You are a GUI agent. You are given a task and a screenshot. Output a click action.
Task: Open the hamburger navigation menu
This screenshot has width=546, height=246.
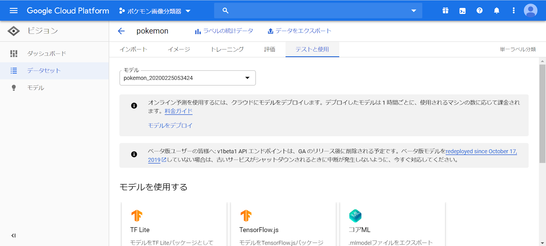click(x=14, y=11)
